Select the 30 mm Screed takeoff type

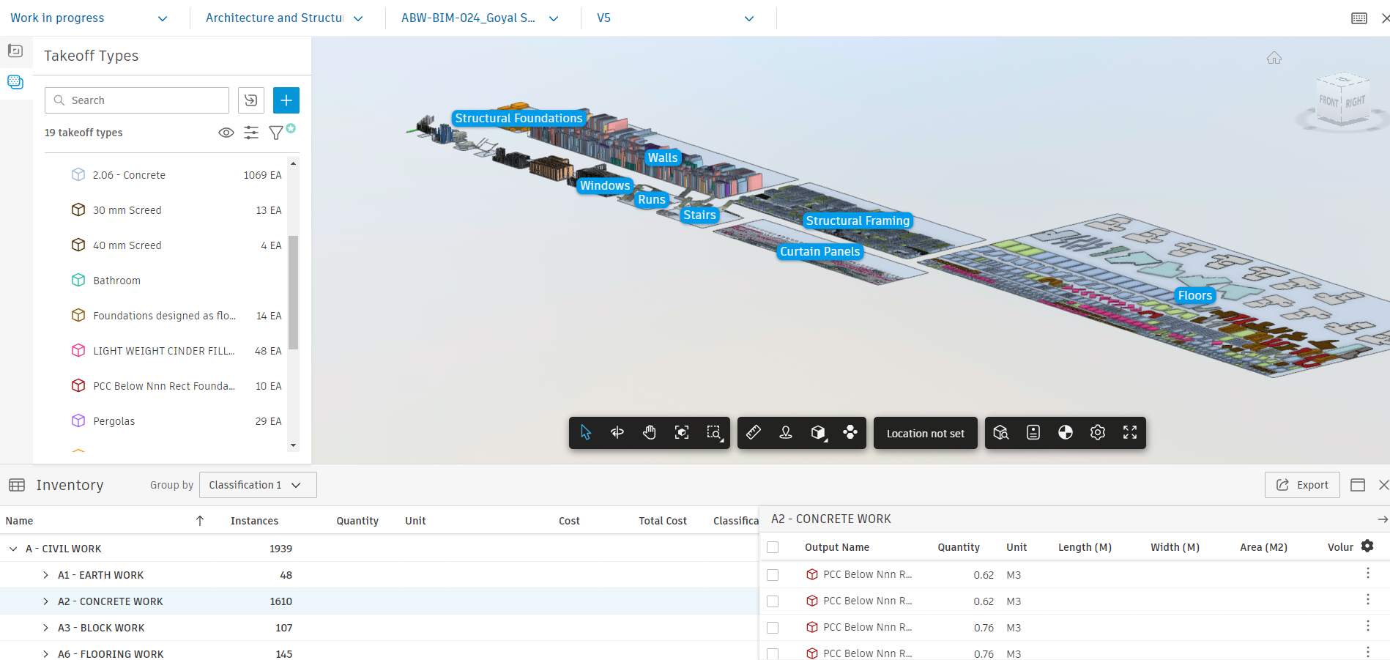[x=127, y=210]
